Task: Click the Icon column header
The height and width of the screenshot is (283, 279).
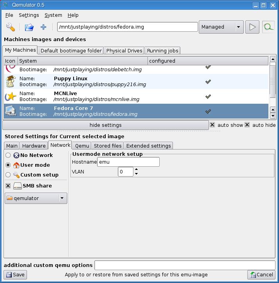Action: tap(11, 61)
